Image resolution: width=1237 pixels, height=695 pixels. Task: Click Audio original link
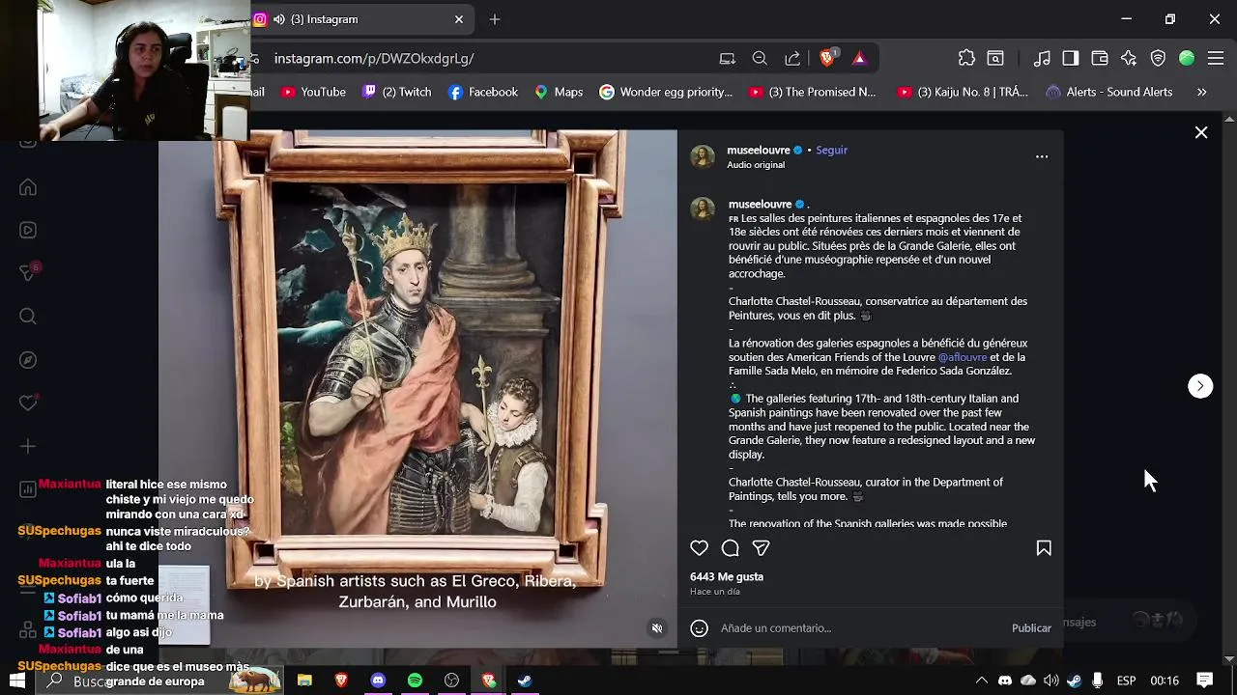[x=756, y=165]
